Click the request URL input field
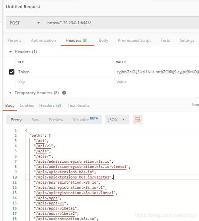 121,23
